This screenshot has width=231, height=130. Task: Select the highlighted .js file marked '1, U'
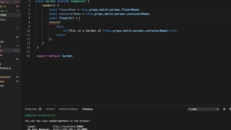click(10, 51)
